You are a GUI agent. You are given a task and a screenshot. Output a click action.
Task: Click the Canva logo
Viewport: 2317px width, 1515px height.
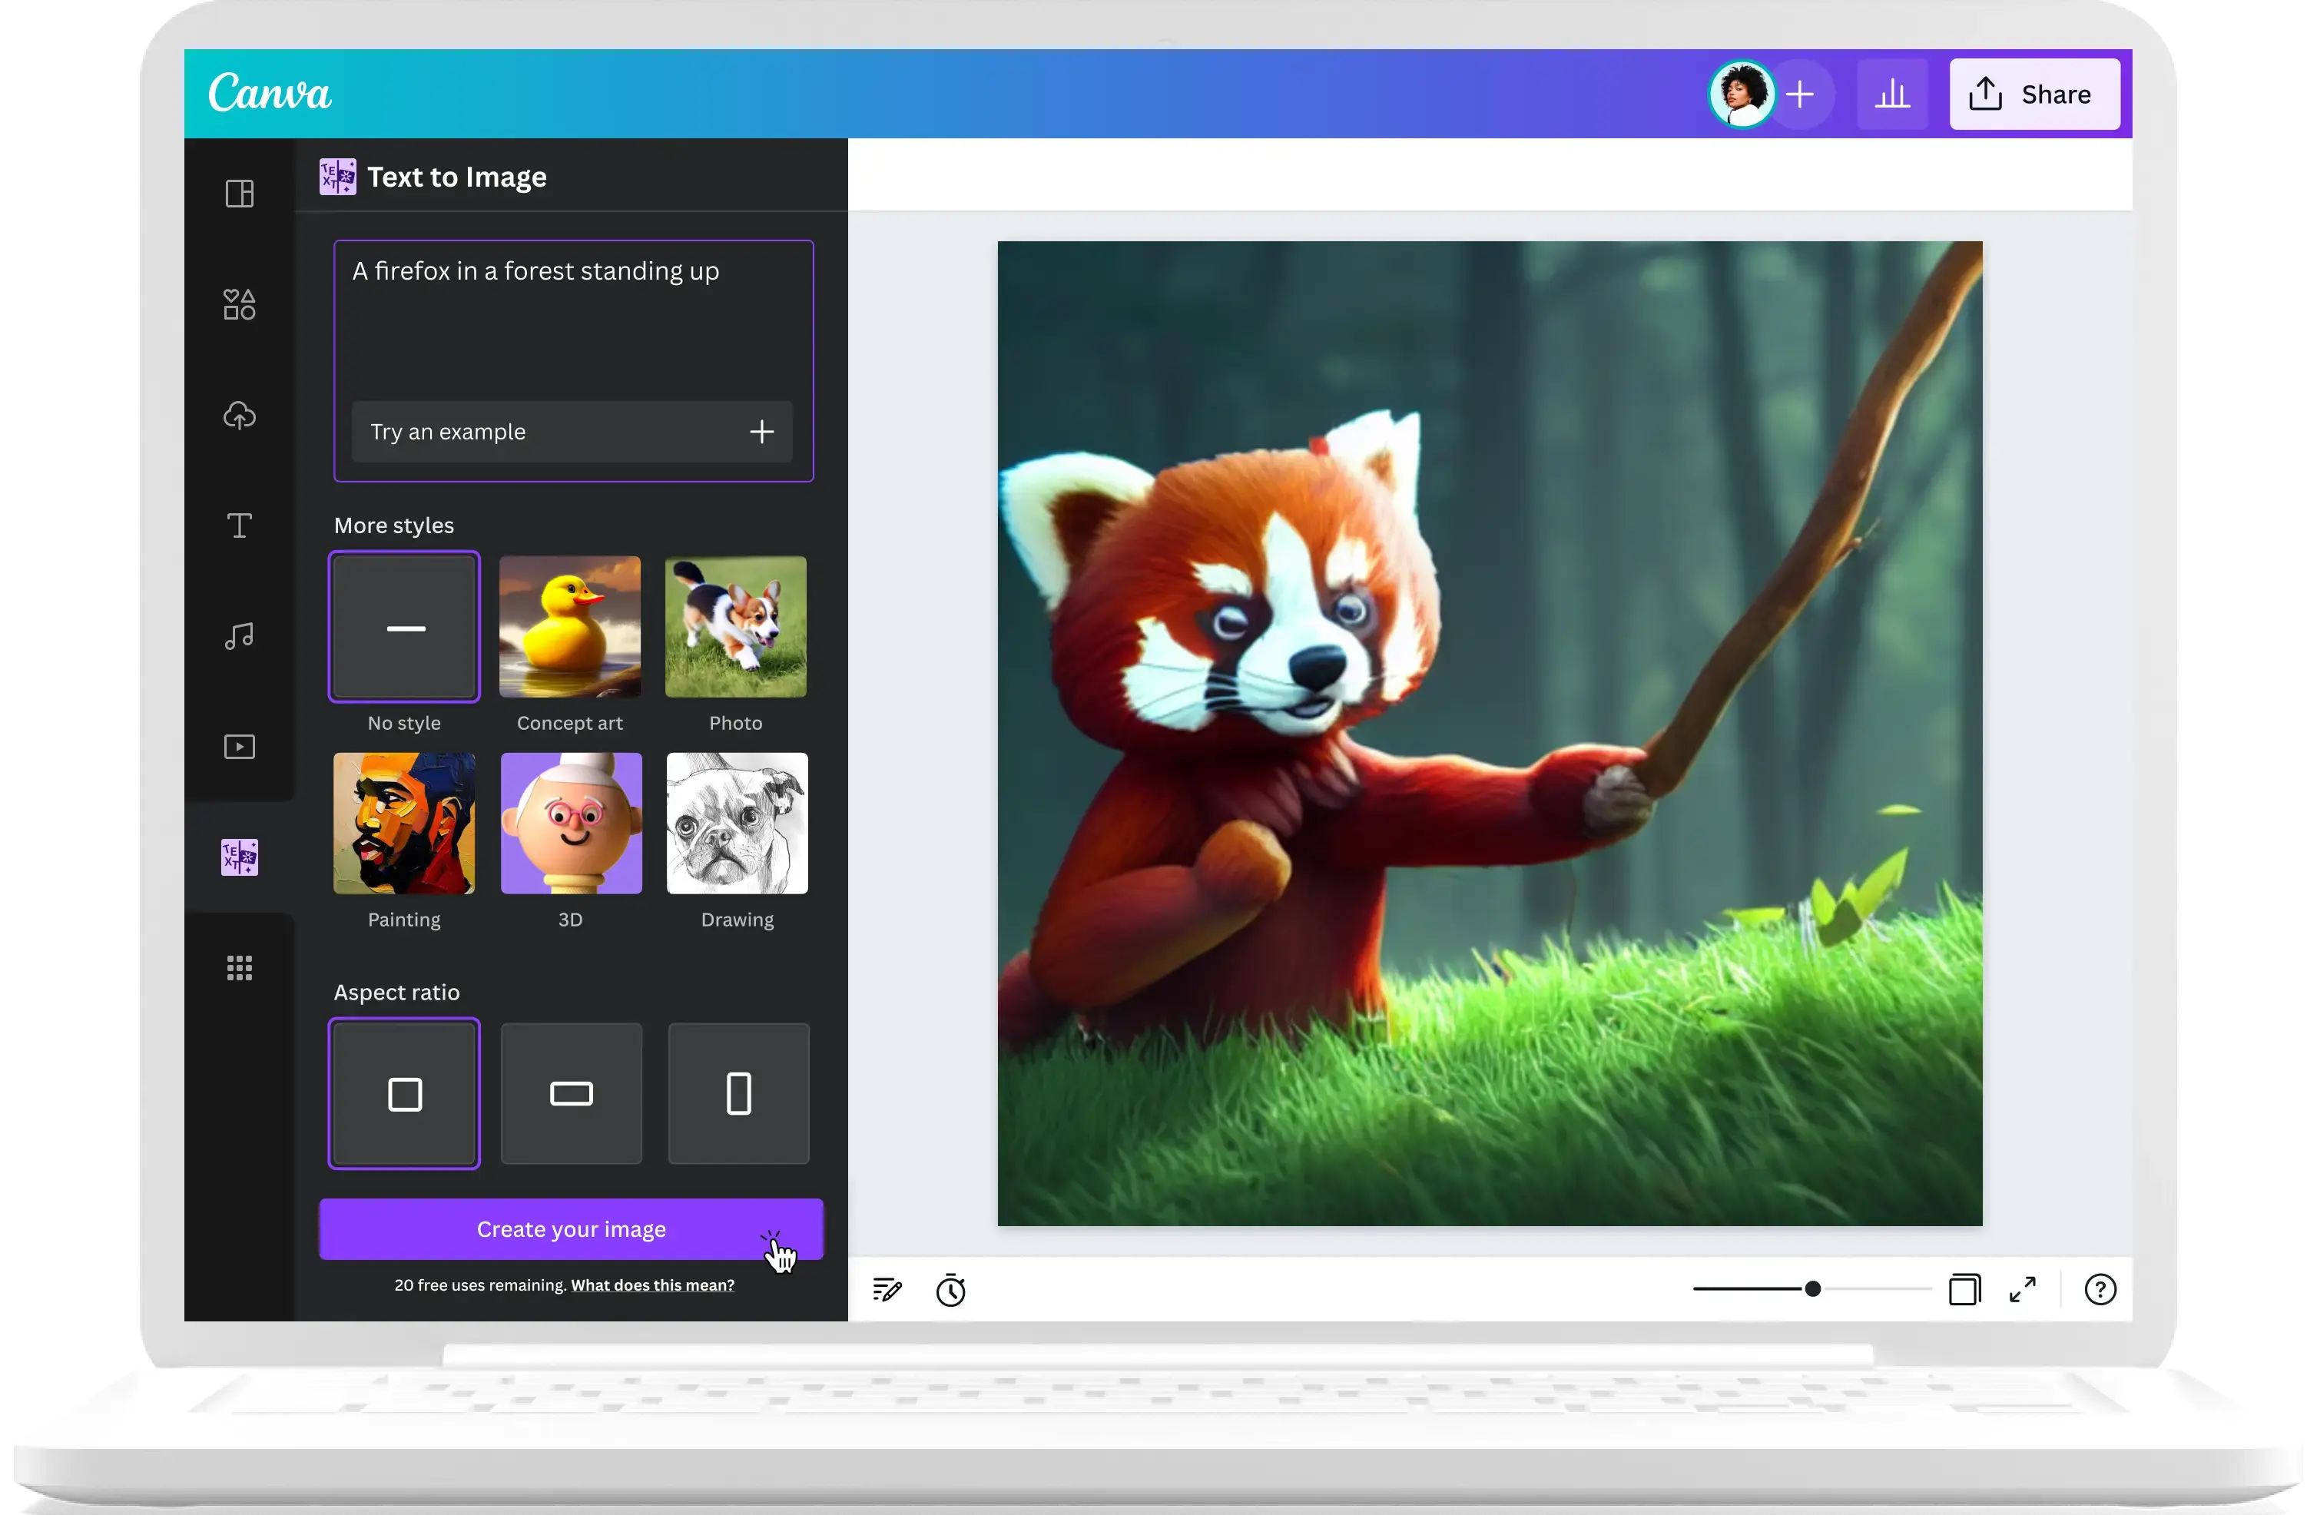tap(270, 94)
